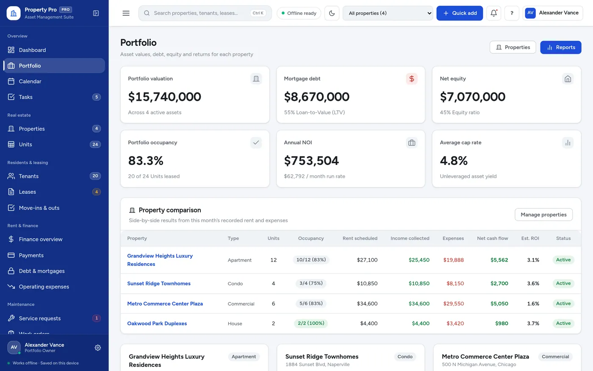Focus the search properties field
Image resolution: width=593 pixels, height=371 pixels.
pyautogui.click(x=205, y=13)
